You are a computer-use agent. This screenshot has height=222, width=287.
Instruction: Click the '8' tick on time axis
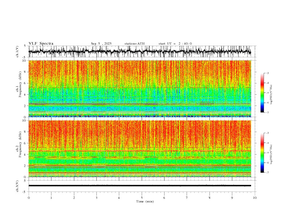[209, 198]
